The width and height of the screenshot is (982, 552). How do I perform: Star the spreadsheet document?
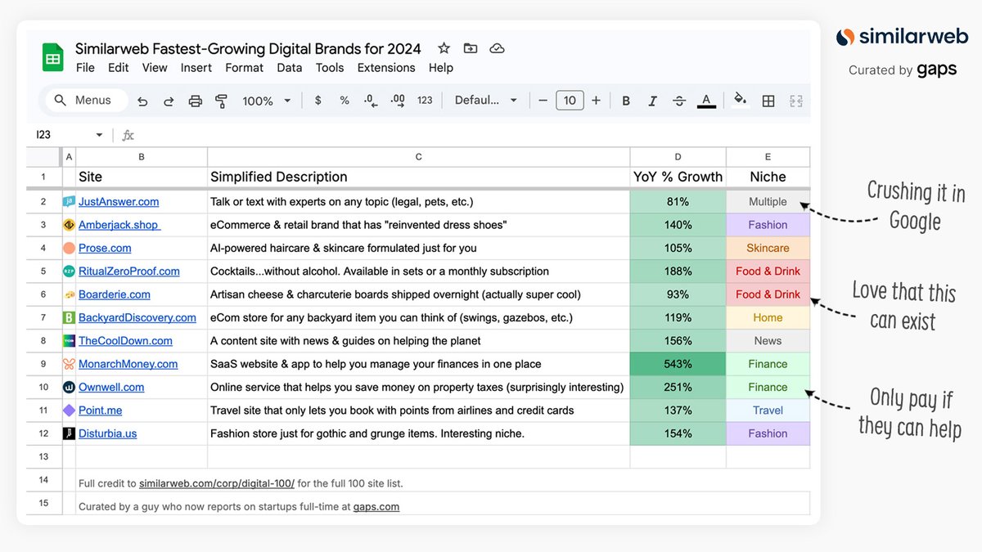(444, 48)
